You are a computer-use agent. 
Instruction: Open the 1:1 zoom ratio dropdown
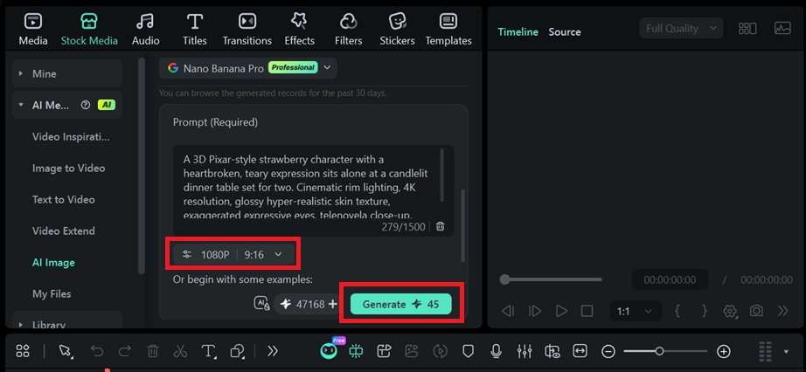click(x=634, y=312)
